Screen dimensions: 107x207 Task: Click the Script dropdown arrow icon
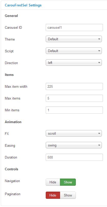pyautogui.click(x=99, y=51)
